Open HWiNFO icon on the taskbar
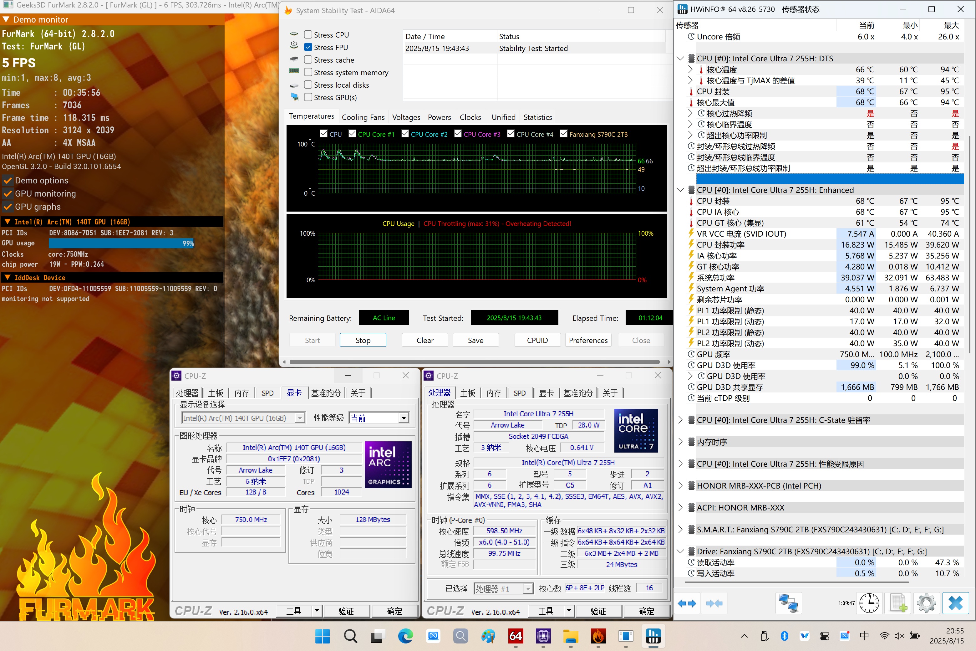This screenshot has height=651, width=976. 653,636
